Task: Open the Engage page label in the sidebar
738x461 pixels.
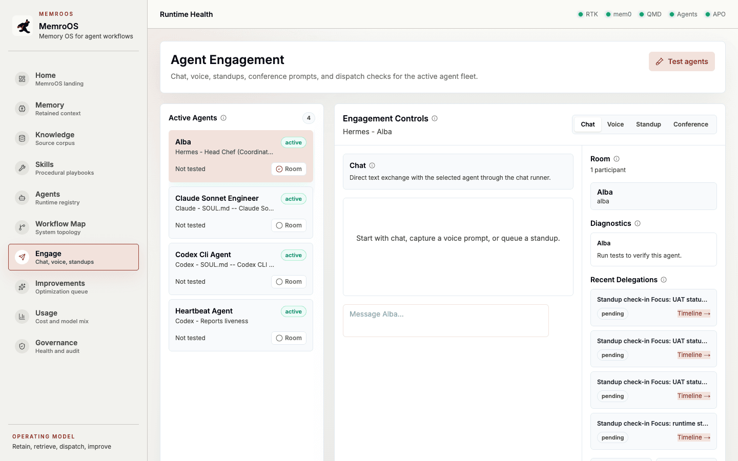Action: click(48, 254)
